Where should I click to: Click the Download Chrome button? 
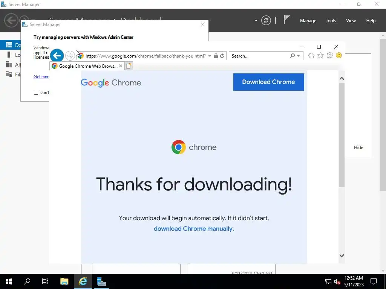pos(268,82)
